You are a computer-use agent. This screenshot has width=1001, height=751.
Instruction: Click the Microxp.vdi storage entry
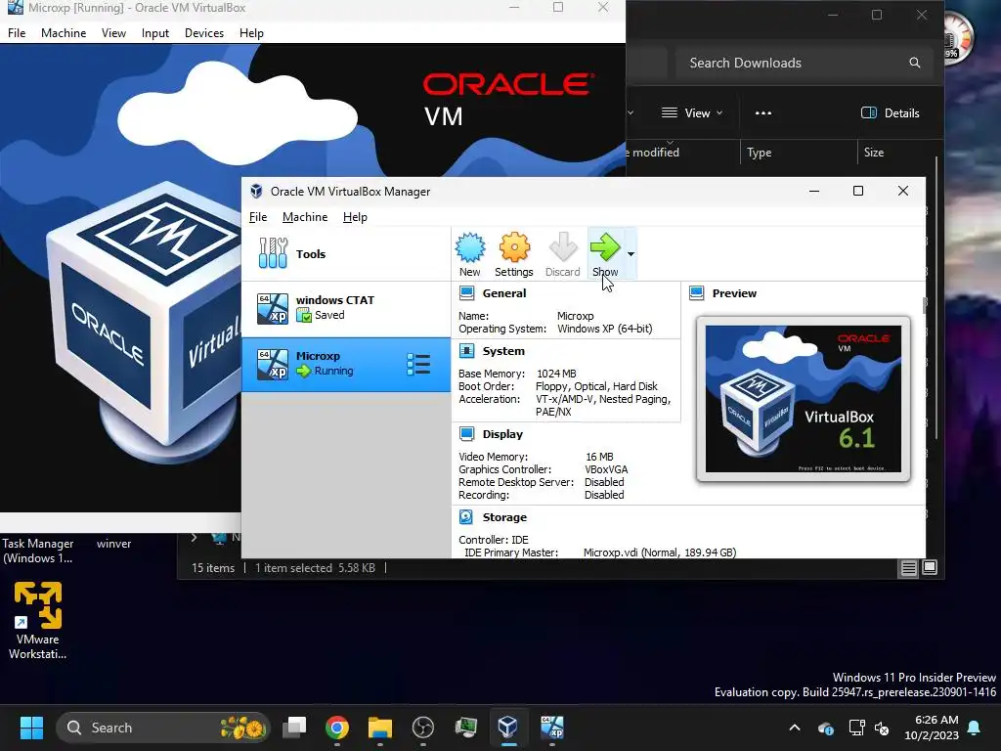pyautogui.click(x=660, y=552)
